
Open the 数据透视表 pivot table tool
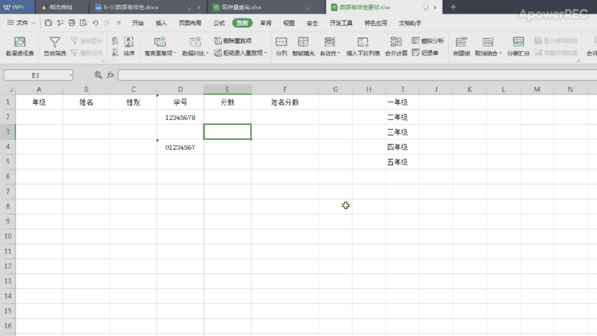(20, 46)
